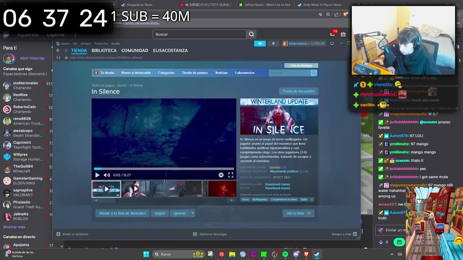Toggle fullscreen on the trailer player
The height and width of the screenshot is (260, 463).
(230, 175)
